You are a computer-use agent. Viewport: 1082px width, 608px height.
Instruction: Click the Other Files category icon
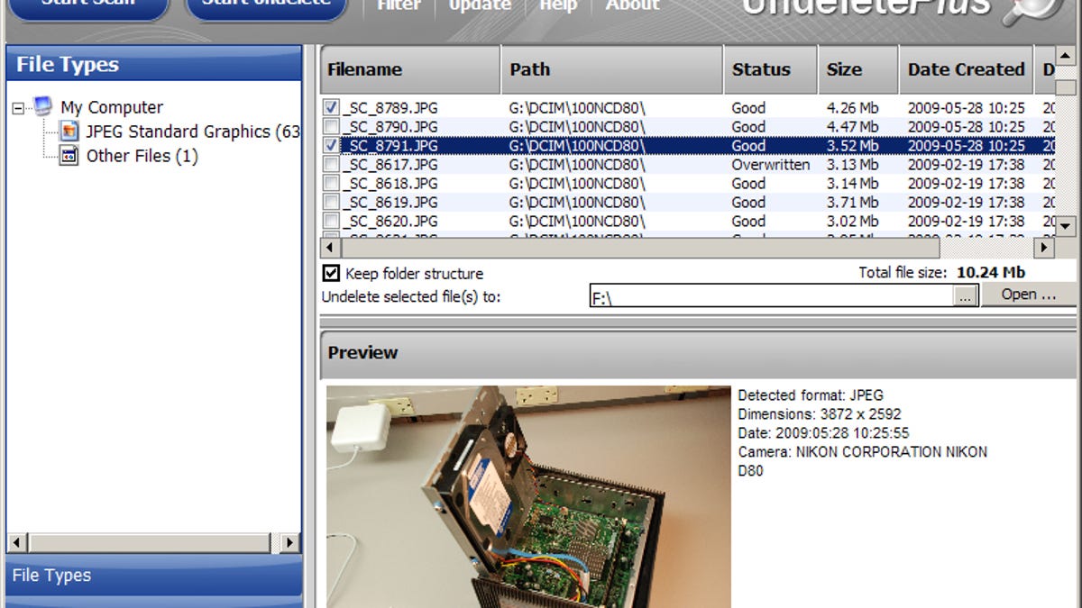click(x=69, y=156)
